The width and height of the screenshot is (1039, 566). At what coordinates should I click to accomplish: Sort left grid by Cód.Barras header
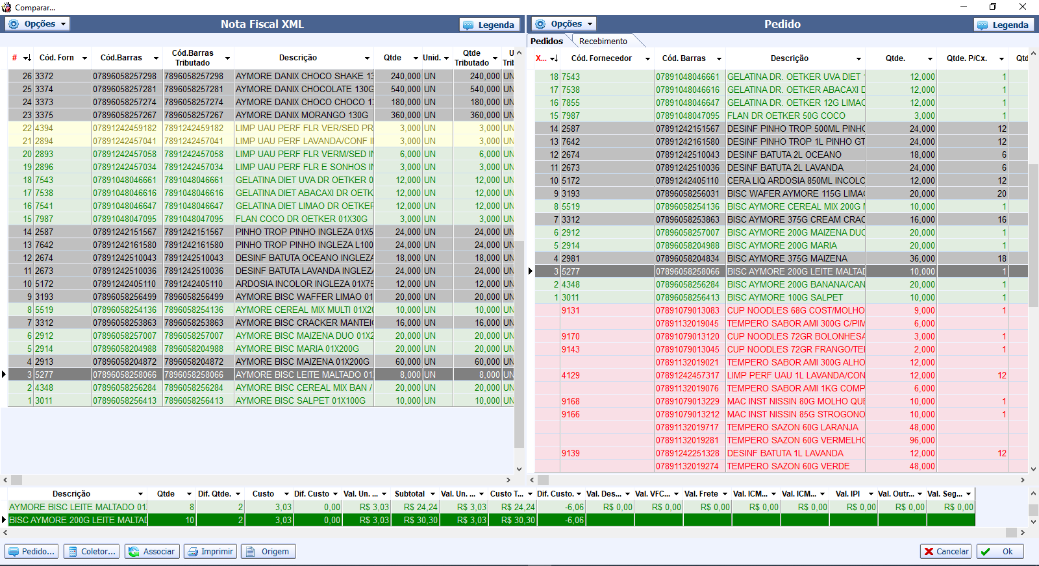click(121, 58)
